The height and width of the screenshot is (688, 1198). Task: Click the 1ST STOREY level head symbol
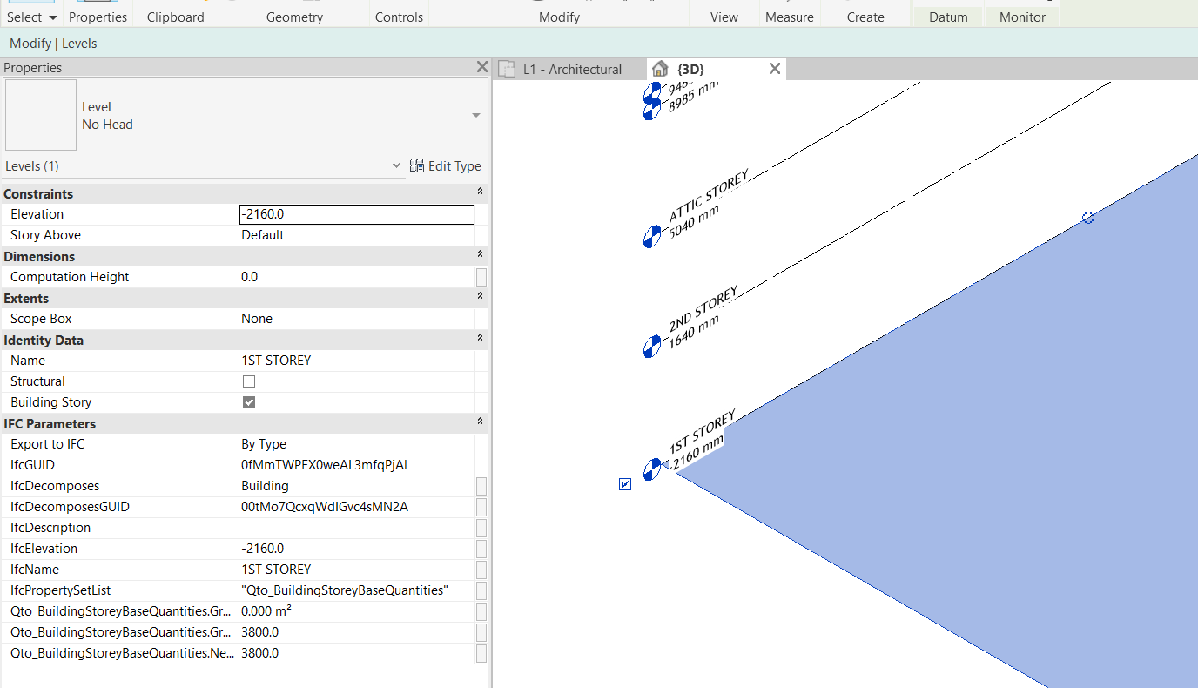click(651, 470)
